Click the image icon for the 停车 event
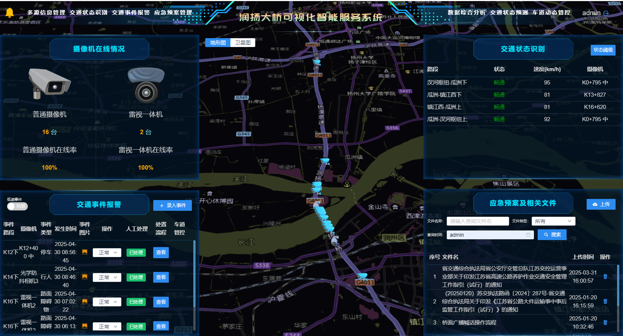Screen dimensions: 623x336 coord(85,252)
